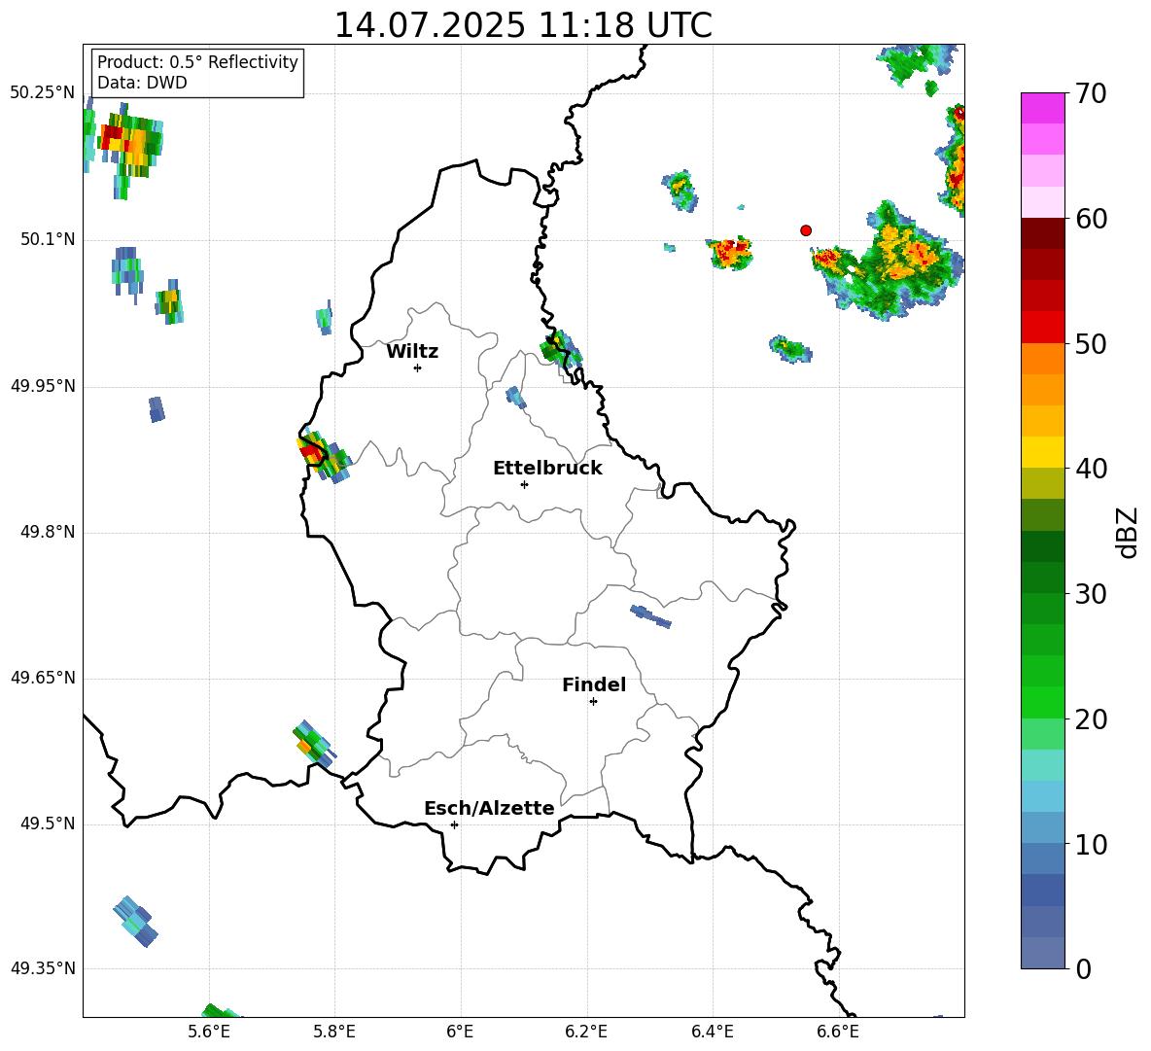Viewport: 1151px width, 1051px height.
Task: Click the 49.8°N latitude label
Action: pyautogui.click(x=48, y=532)
